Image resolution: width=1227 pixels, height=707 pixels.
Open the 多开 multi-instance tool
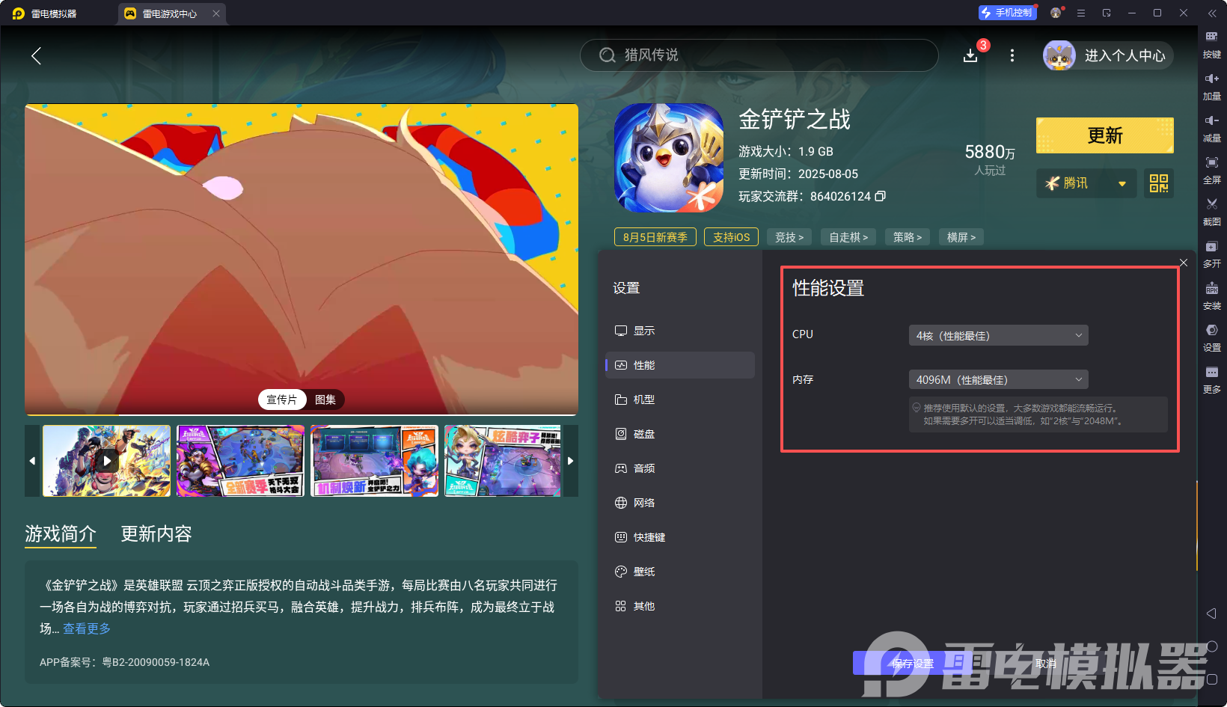(x=1211, y=254)
